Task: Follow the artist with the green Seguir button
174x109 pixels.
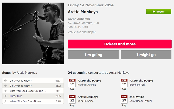Action: pos(159,12)
